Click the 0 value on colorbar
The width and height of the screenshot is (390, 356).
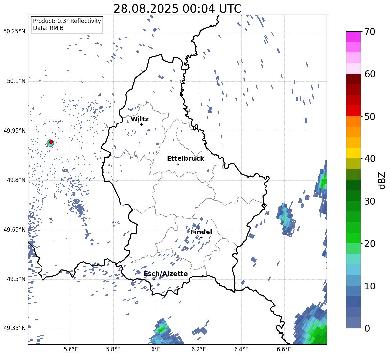coord(367,328)
